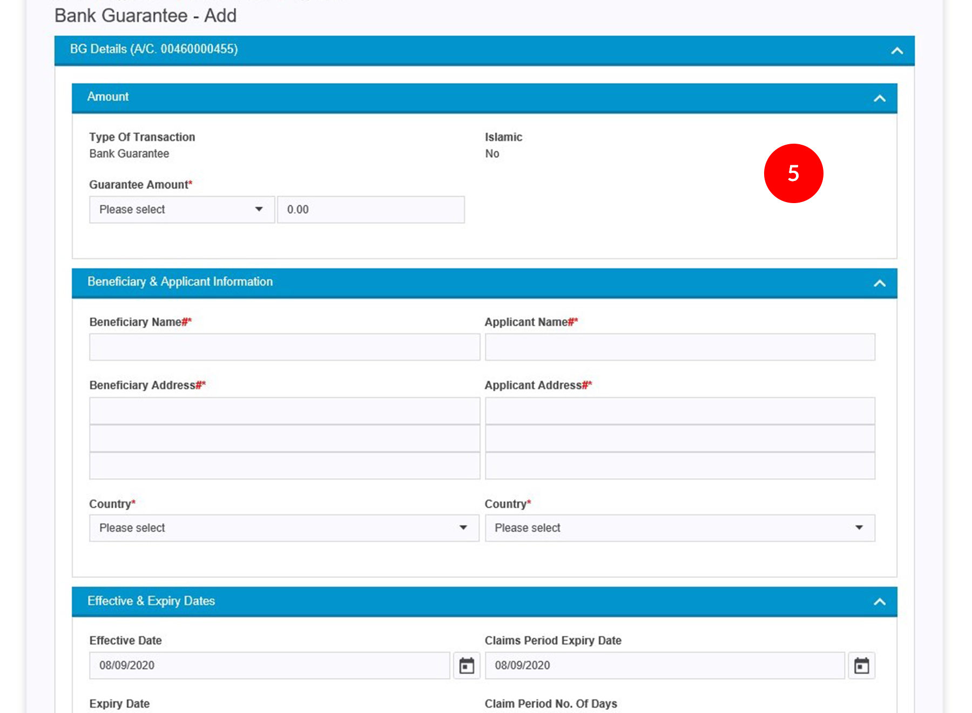Click the red step 5 marker
This screenshot has height=713, width=972.
[793, 173]
